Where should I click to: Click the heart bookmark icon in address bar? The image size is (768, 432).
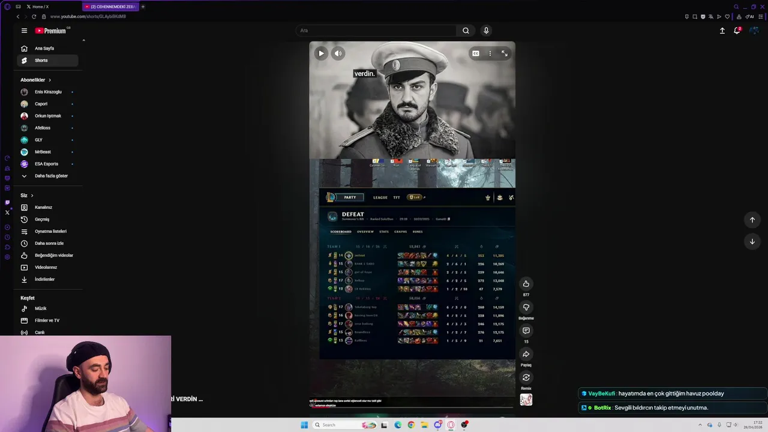point(727,17)
